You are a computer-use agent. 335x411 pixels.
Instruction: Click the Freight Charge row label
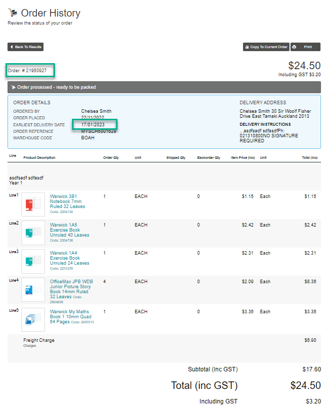38,340
